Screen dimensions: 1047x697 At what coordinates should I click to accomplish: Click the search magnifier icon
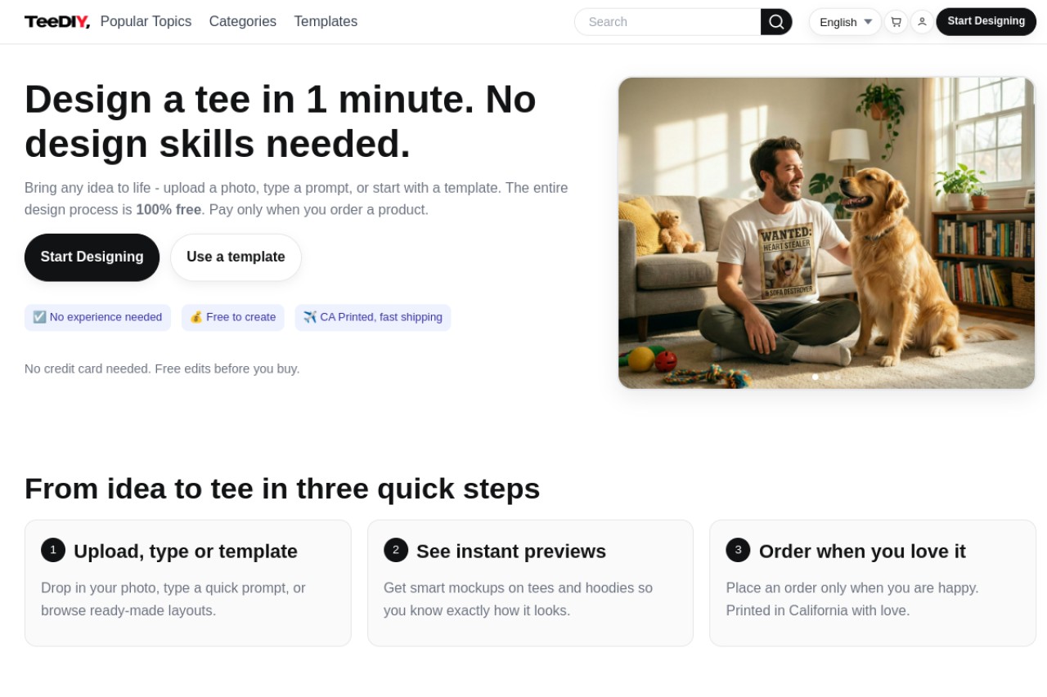(776, 22)
